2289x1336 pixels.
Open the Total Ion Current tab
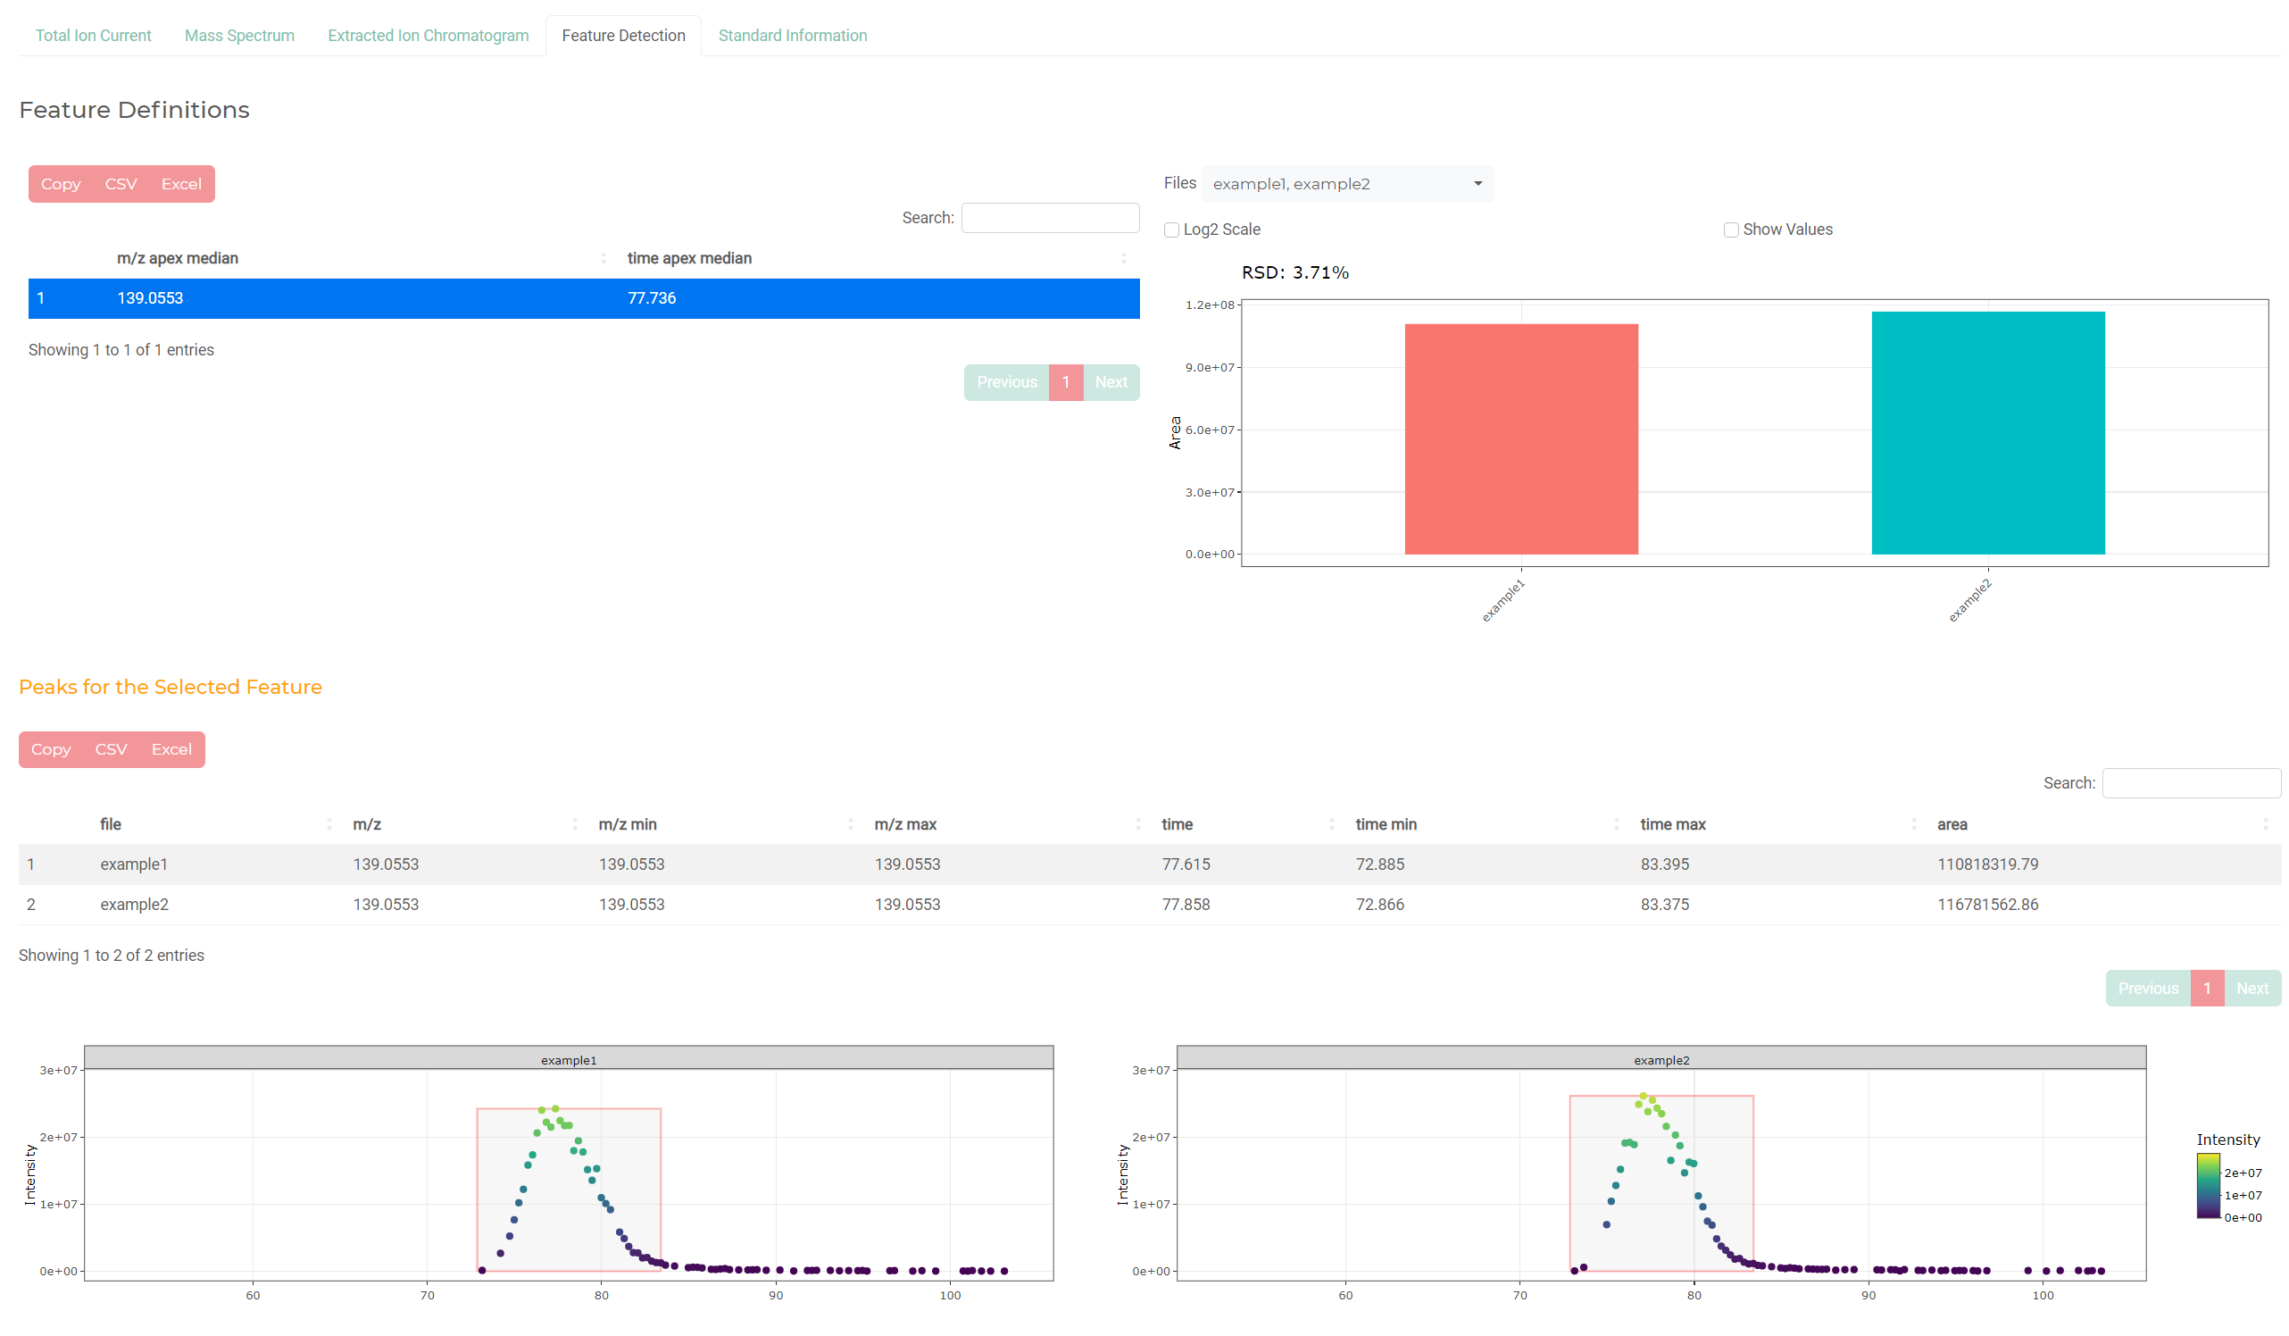point(93,36)
